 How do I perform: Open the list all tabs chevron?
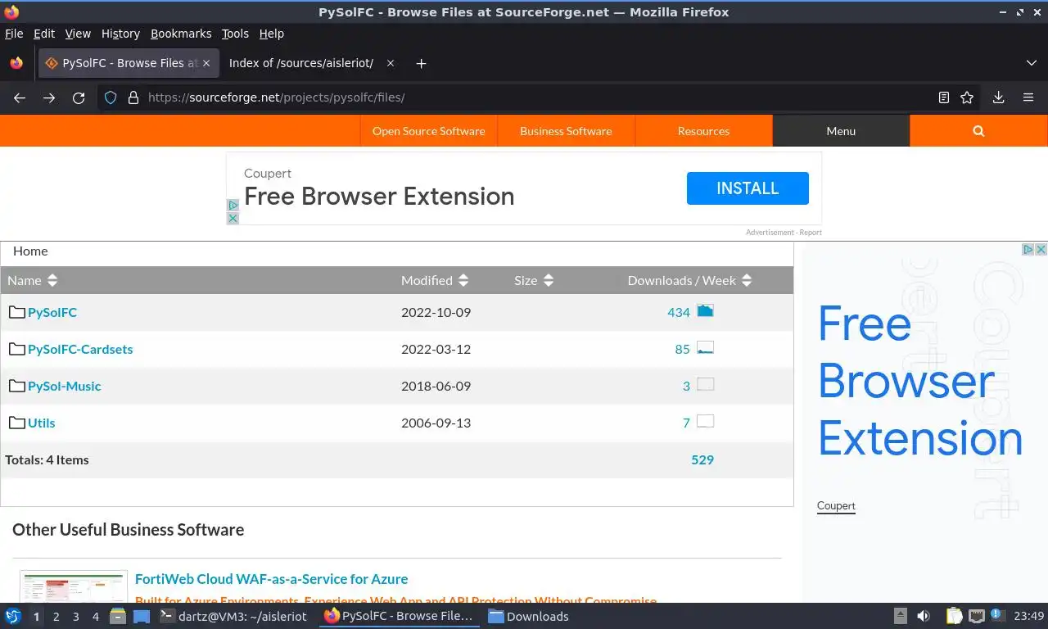coord(1031,63)
